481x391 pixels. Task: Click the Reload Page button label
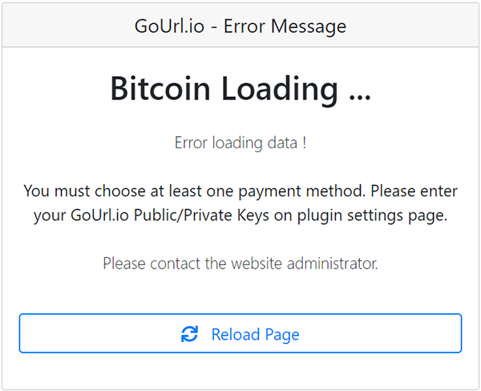click(255, 334)
